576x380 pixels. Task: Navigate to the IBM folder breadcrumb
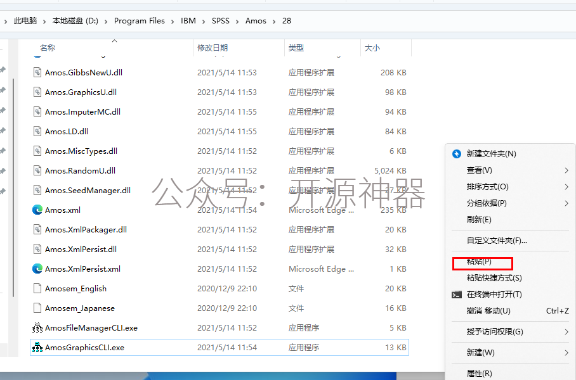(x=188, y=21)
